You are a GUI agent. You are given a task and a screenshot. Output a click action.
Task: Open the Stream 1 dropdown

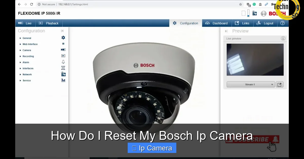click(x=251, y=85)
